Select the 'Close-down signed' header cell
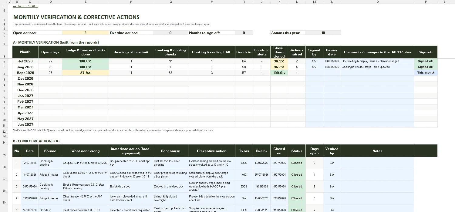The height and width of the screenshot is (212, 455). tap(279, 52)
